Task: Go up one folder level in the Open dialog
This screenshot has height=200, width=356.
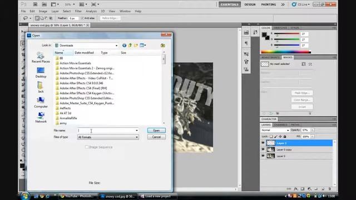Action: click(130, 46)
